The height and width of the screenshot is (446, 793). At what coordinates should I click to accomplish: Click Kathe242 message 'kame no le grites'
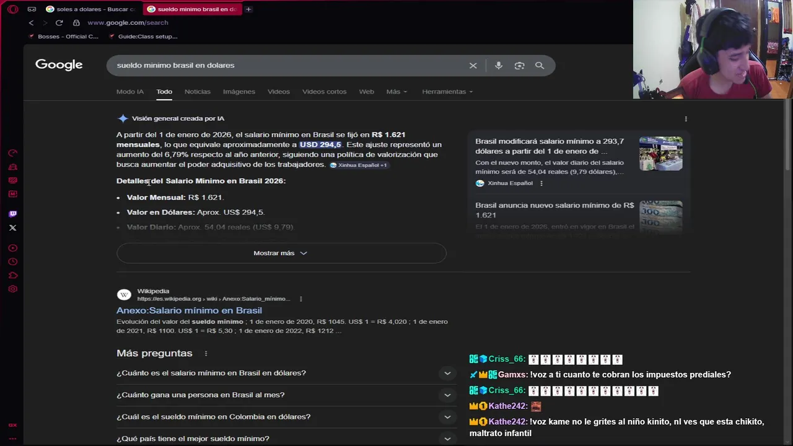pyautogui.click(x=617, y=427)
